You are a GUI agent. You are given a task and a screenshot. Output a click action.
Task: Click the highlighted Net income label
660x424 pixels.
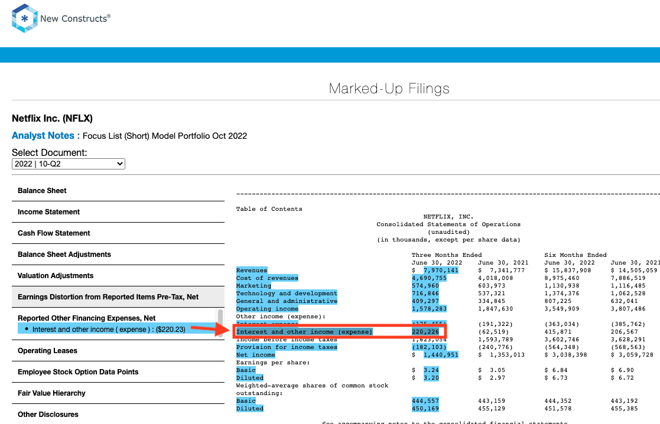(255, 354)
